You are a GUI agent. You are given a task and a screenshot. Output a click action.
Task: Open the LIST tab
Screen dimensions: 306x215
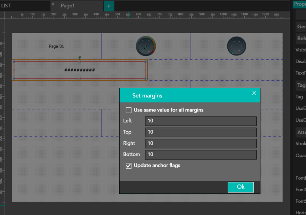(x=6, y=6)
